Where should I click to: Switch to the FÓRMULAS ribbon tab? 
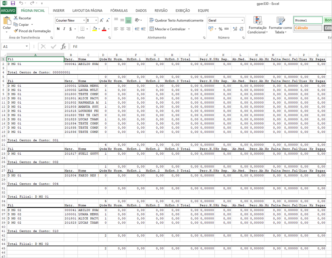click(x=119, y=11)
